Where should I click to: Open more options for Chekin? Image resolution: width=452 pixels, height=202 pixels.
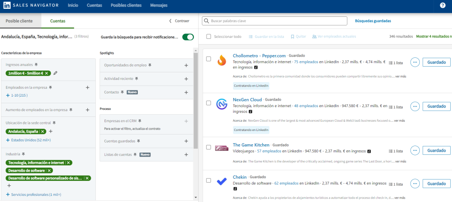[x=415, y=183]
